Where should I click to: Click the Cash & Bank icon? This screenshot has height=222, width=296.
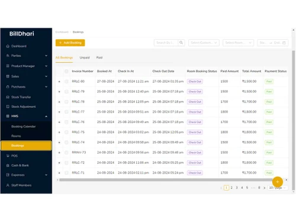(x=8, y=165)
